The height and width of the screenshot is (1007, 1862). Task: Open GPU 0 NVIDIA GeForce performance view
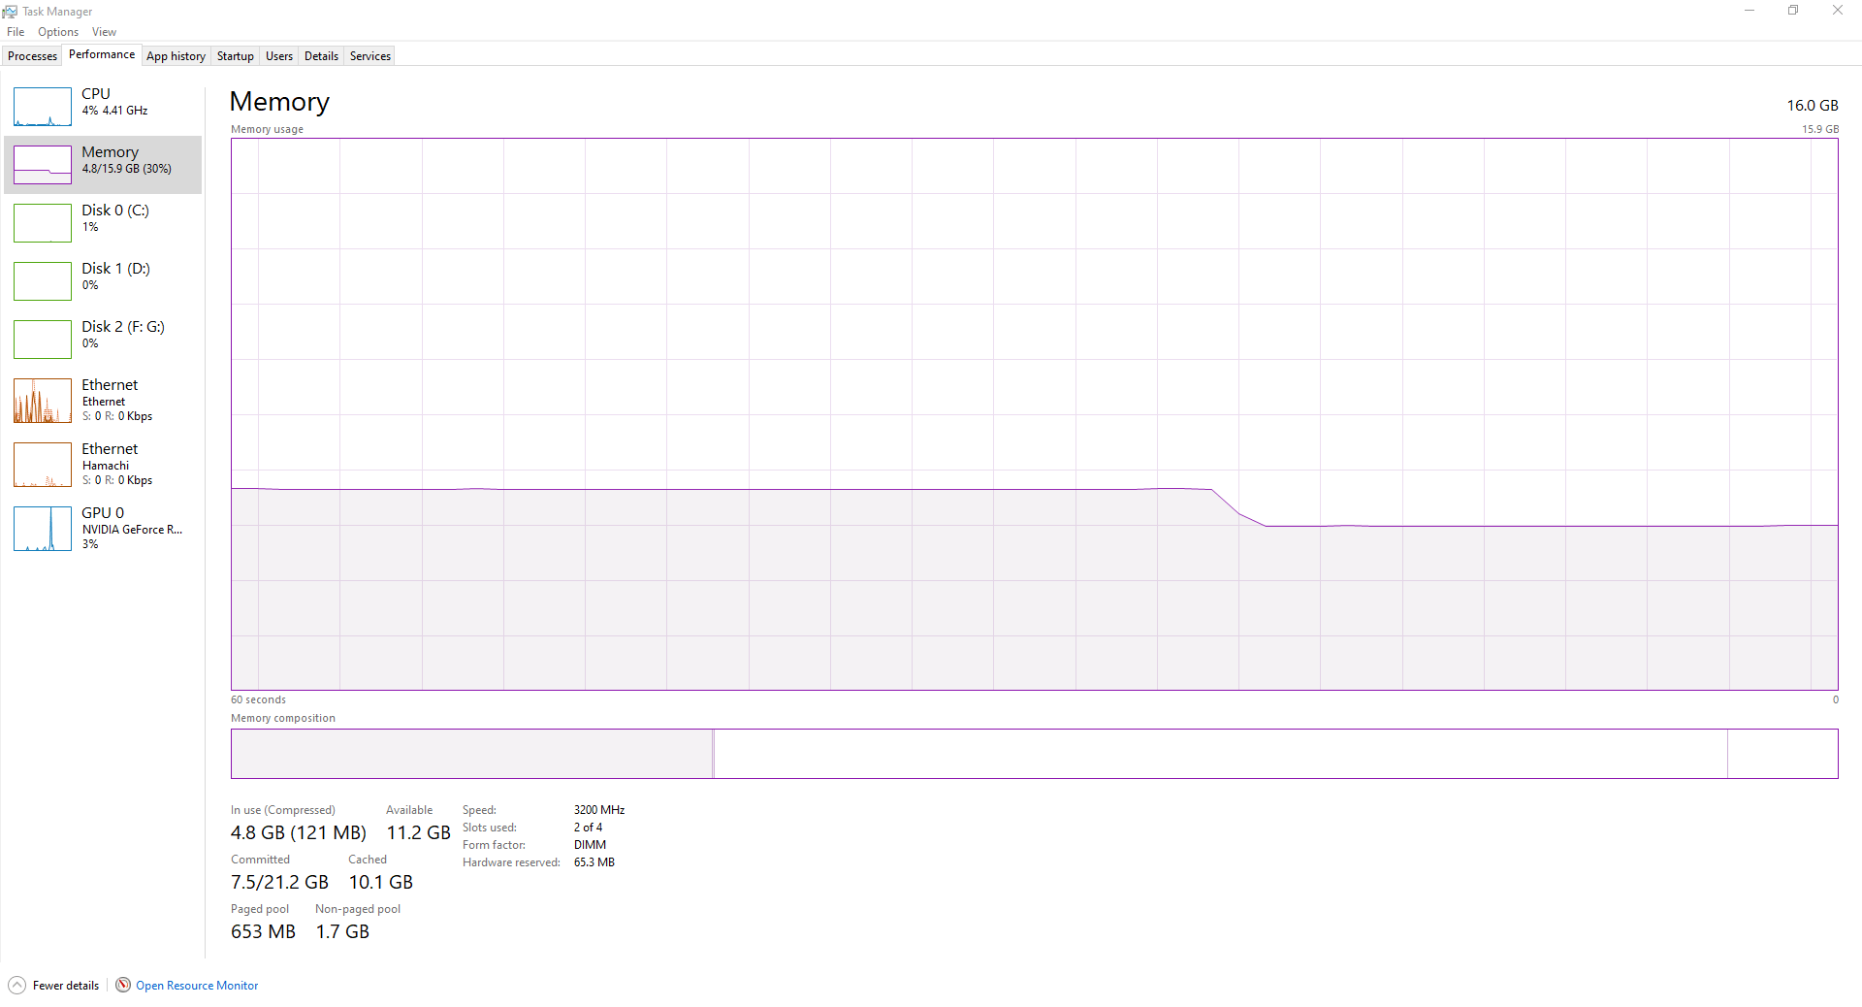[x=102, y=528]
